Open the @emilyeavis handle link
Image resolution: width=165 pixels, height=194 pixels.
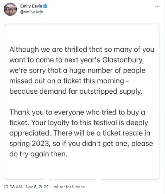[31, 12]
